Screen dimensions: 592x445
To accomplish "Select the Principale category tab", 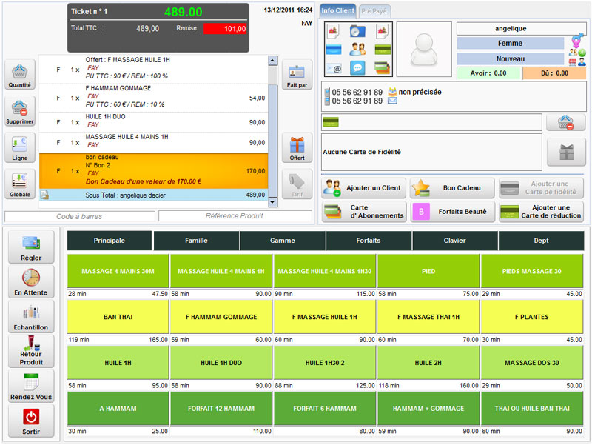I will (x=110, y=241).
